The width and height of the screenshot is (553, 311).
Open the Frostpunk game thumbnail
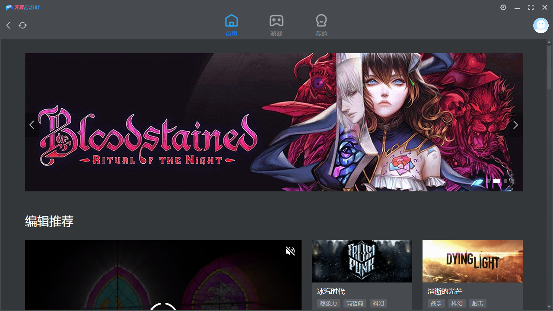(x=362, y=261)
